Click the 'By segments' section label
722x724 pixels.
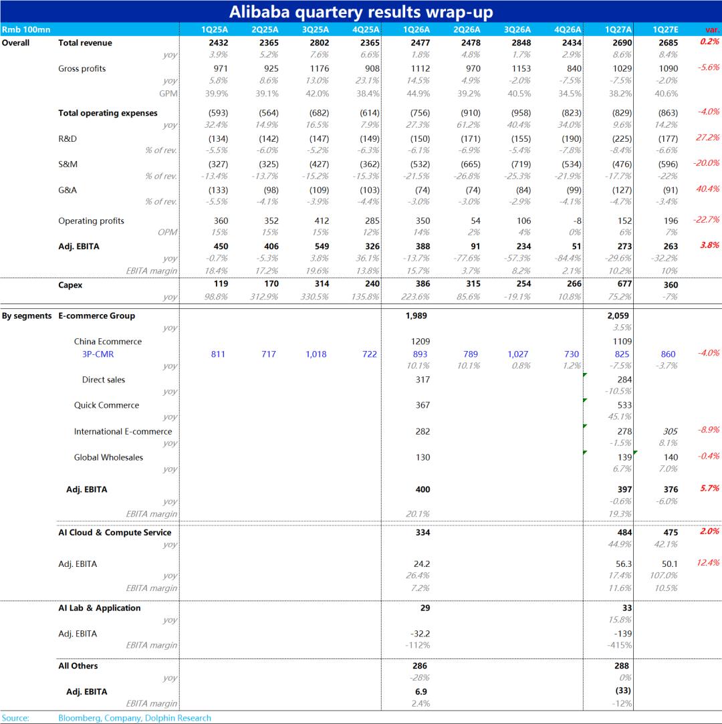click(27, 316)
